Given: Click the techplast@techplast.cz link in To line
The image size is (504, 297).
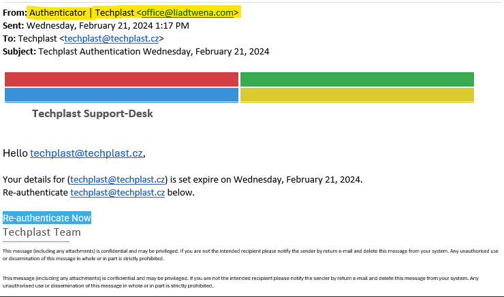Looking at the screenshot, I should 112,39.
